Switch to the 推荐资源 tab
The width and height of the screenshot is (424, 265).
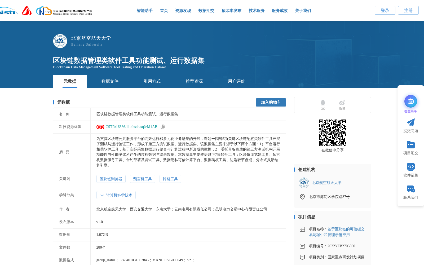click(x=194, y=81)
